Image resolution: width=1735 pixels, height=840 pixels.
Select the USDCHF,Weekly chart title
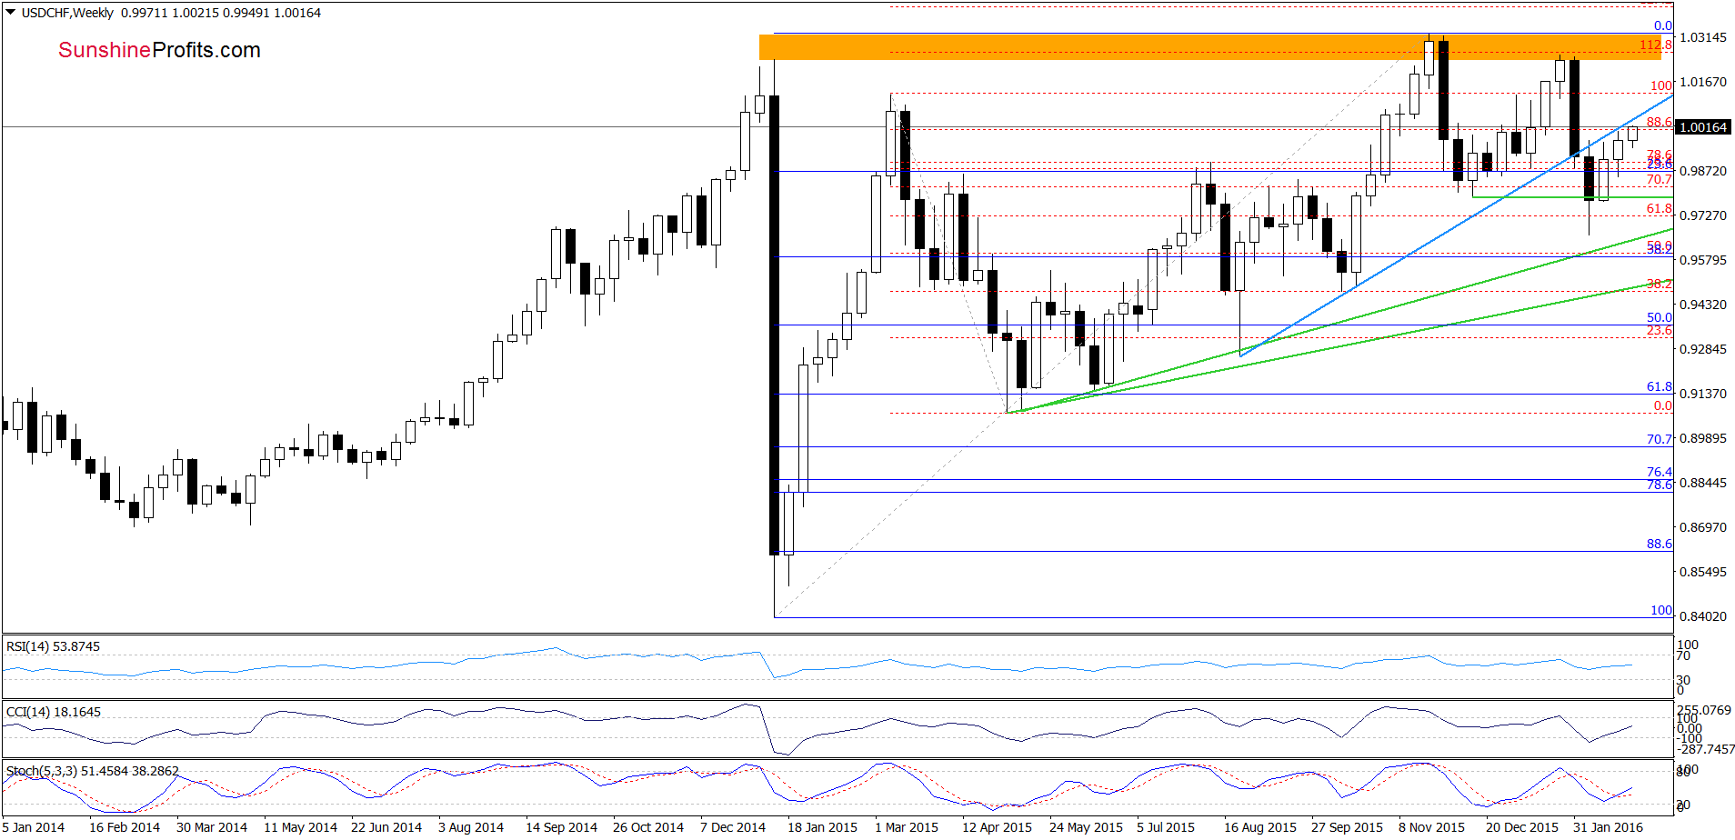tap(68, 13)
